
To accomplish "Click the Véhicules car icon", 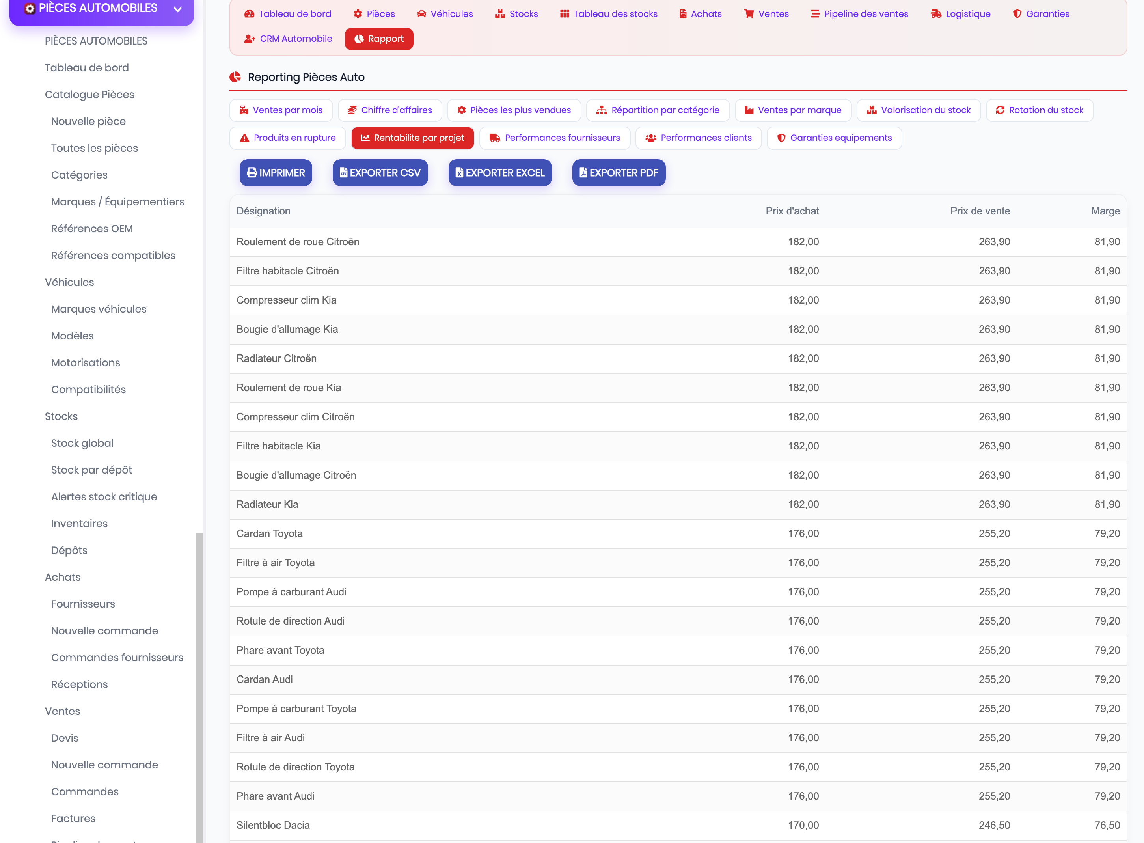I will click(x=421, y=14).
